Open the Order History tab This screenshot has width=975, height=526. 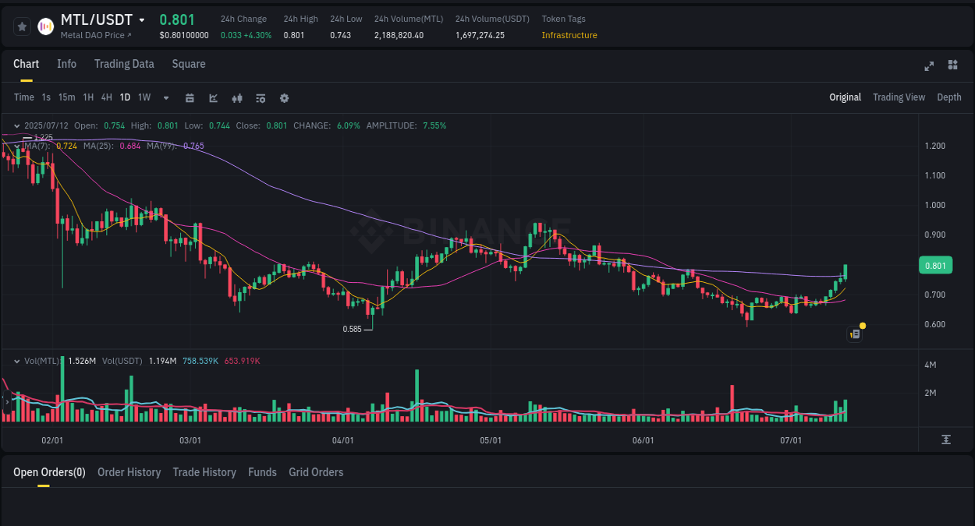[x=129, y=472]
